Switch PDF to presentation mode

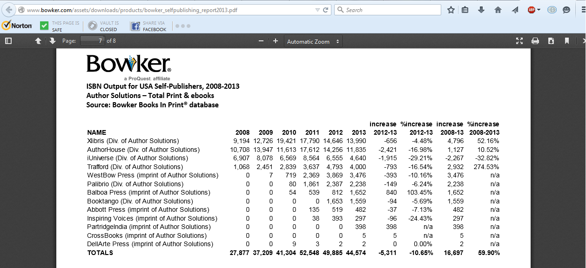[519, 41]
